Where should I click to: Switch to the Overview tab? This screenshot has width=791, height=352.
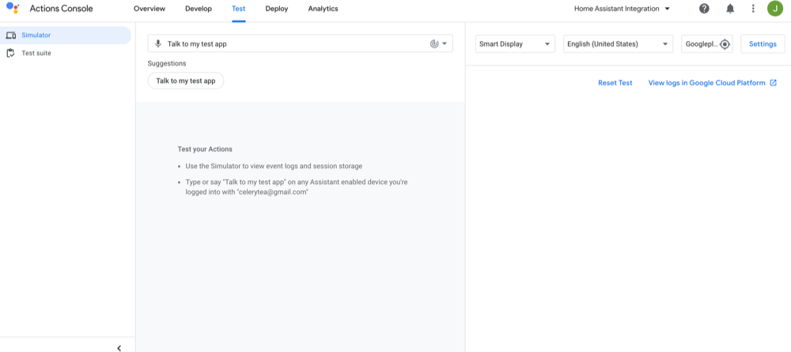point(149,9)
